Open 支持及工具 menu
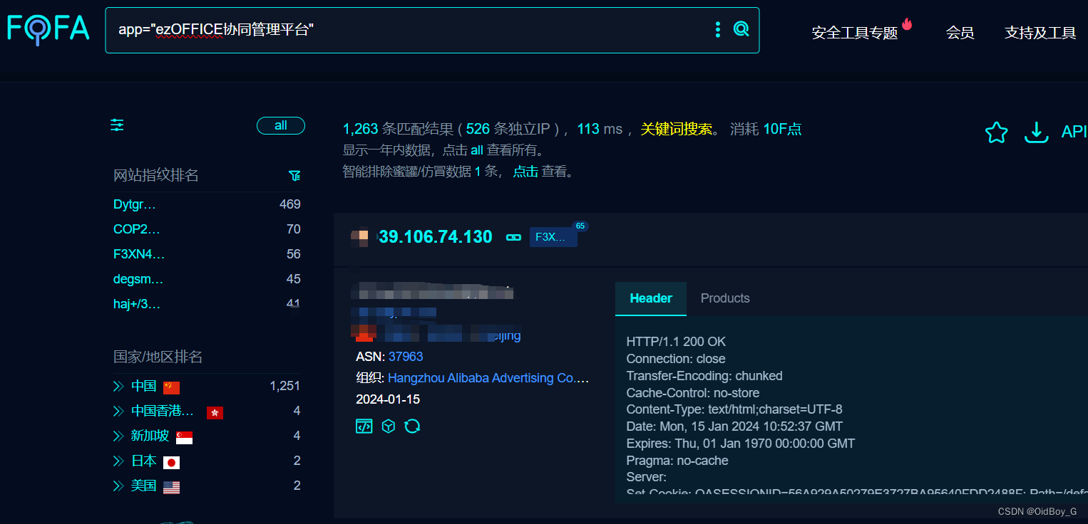This screenshot has width=1088, height=524. [1040, 33]
